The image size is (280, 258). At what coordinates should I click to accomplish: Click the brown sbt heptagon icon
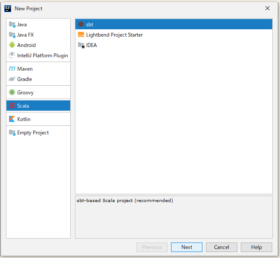[x=81, y=24]
